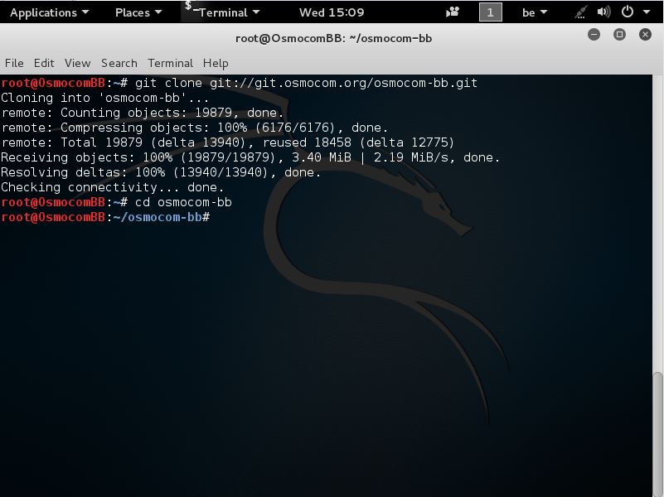Click the 'cd osmocom-bb' command text
664x497 pixels.
click(x=183, y=202)
